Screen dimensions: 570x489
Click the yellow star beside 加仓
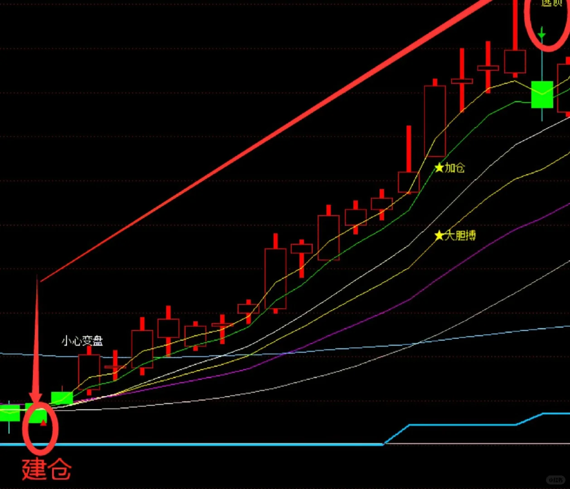pos(439,168)
